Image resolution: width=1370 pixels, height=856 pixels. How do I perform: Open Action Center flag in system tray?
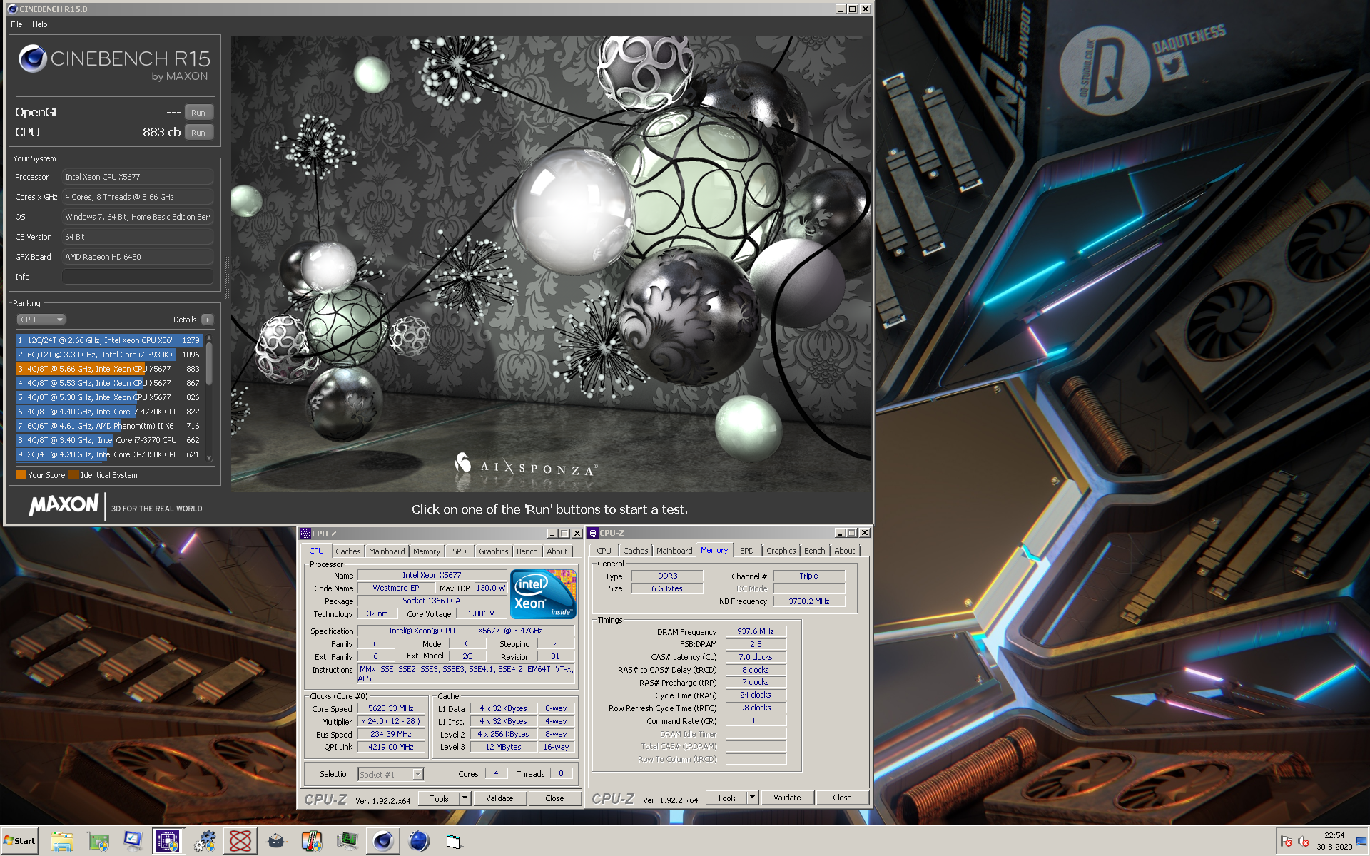(x=1287, y=842)
